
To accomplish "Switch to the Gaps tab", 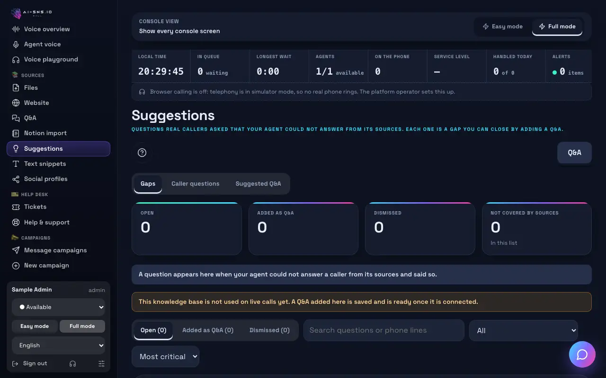I will [148, 184].
